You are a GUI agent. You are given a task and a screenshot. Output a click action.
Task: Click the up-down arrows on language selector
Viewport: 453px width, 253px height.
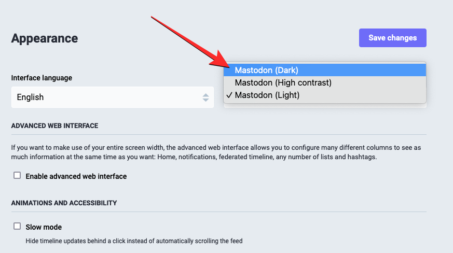[x=206, y=97]
